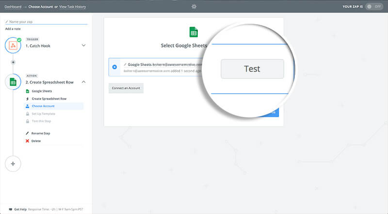Click the Get Help chat icon

(10, 209)
